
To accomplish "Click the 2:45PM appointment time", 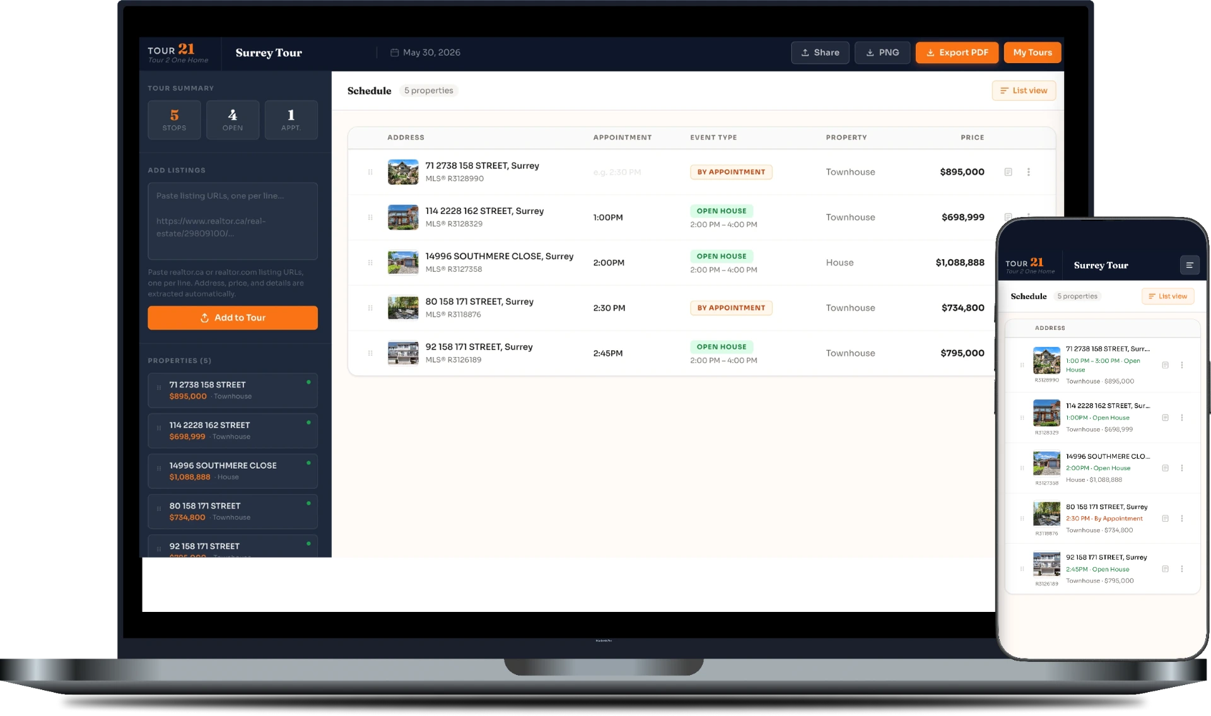I will 608,354.
